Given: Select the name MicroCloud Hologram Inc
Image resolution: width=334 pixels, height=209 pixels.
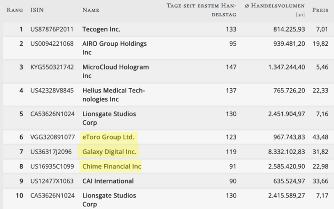Looking at the screenshot, I should coord(116,71).
